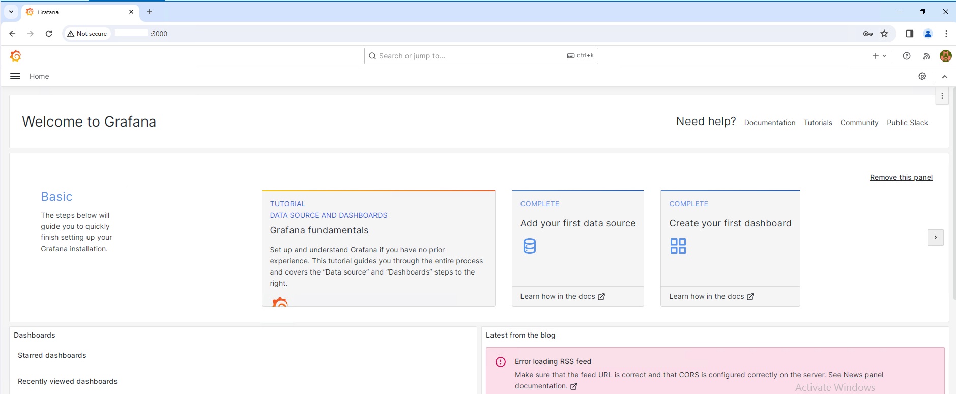Toggle the browser side panel icon
Image resolution: width=956 pixels, height=394 pixels.
(910, 34)
